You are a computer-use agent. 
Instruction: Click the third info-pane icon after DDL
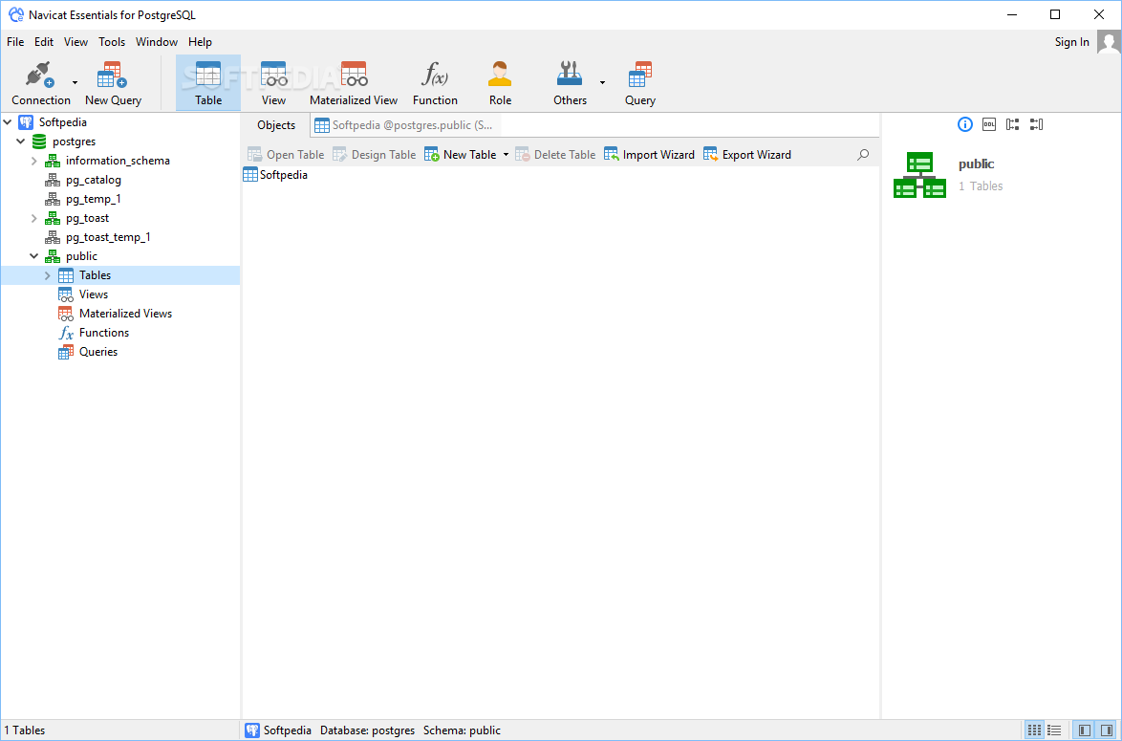(x=1012, y=124)
